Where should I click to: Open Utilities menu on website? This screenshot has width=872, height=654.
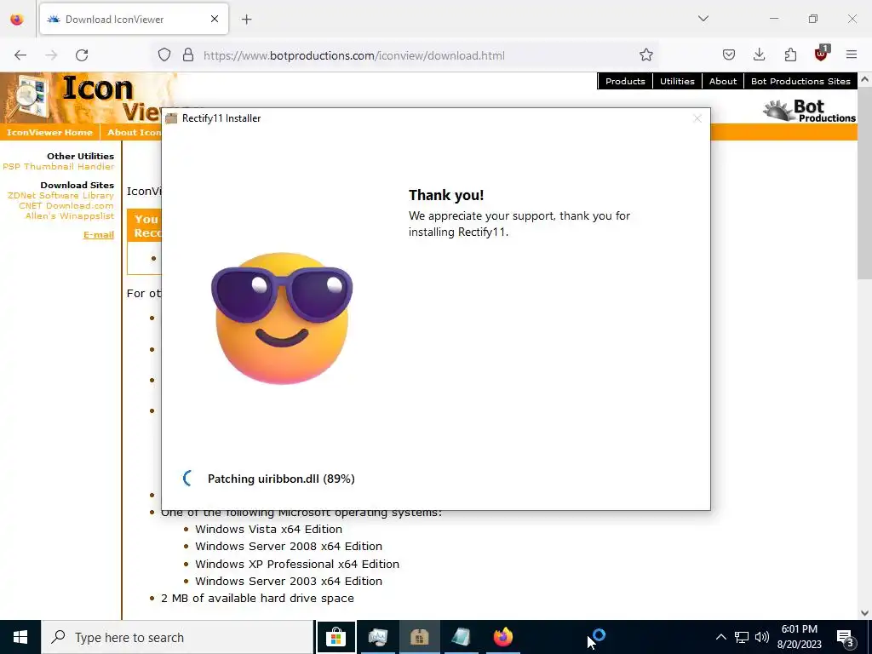677,81
